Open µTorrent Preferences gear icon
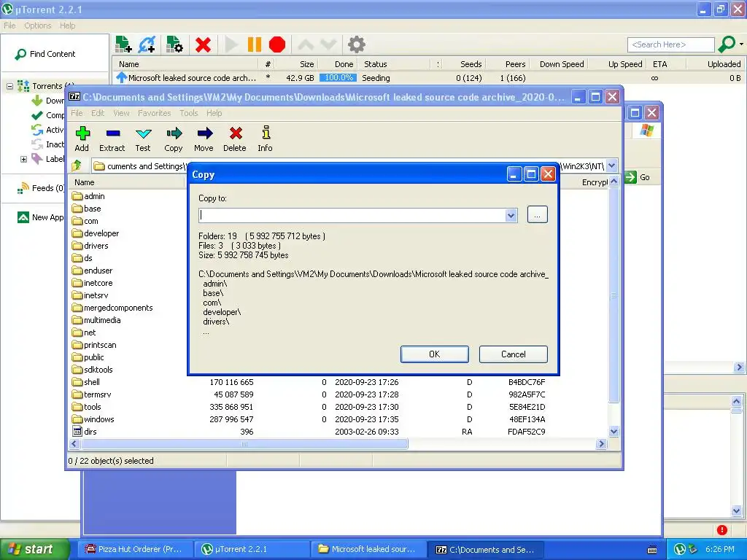 coord(356,44)
